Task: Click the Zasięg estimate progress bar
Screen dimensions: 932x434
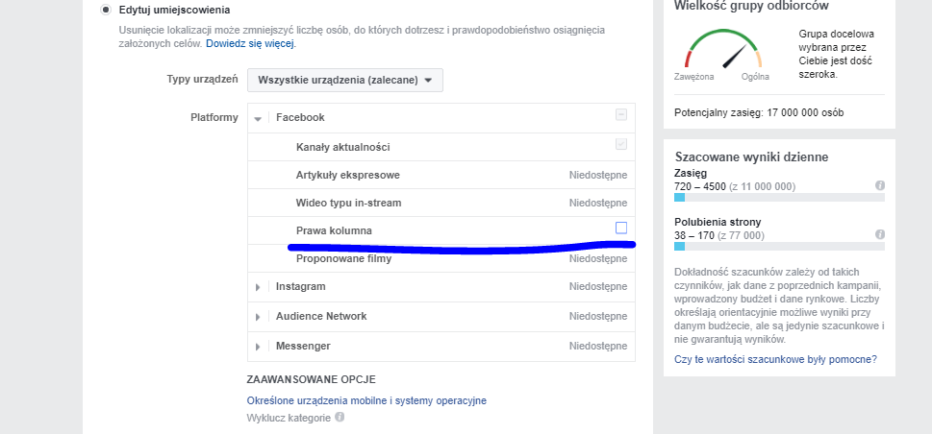Action: 779,198
